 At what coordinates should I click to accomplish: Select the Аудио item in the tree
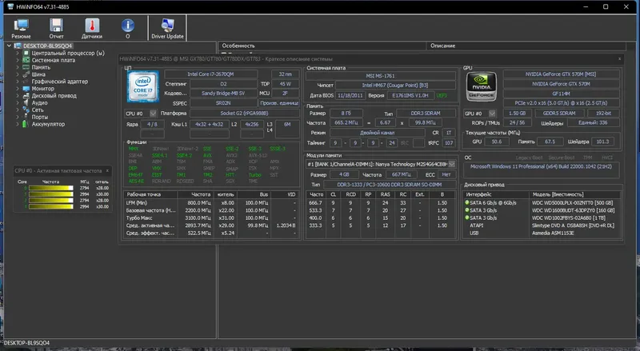[x=39, y=103]
